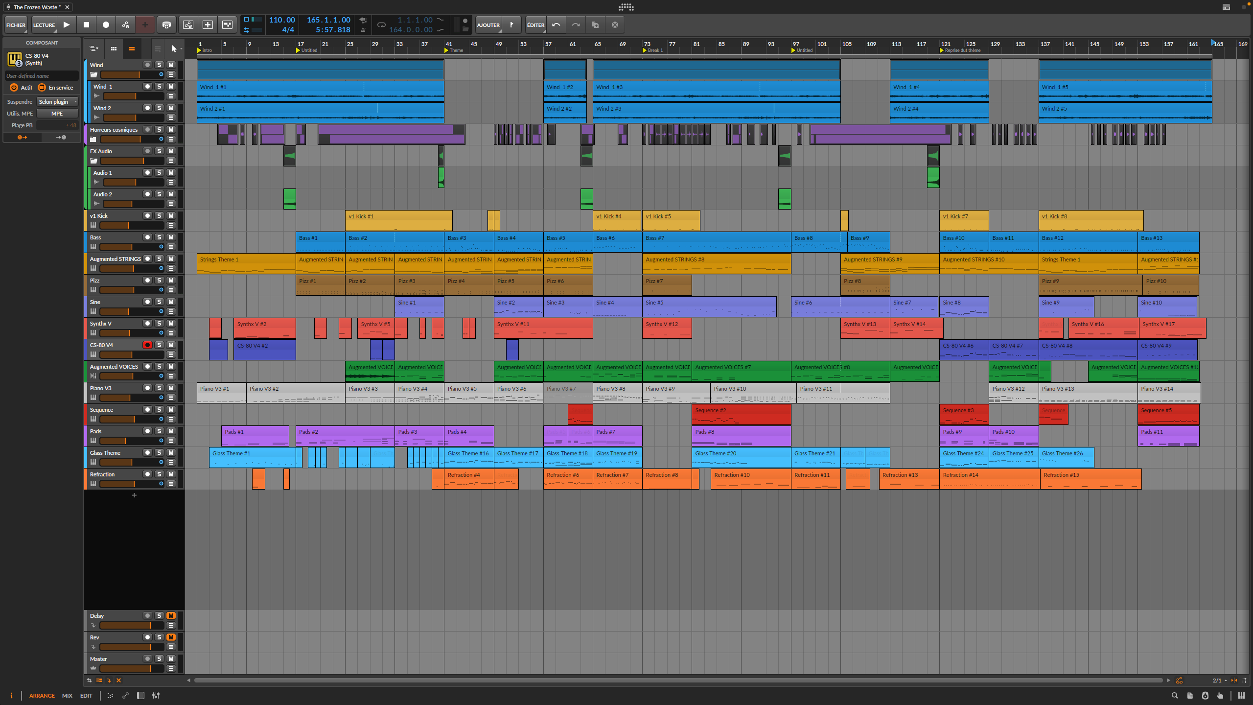Disarm record on CS-80 V4 track
The height and width of the screenshot is (705, 1253).
147,345
